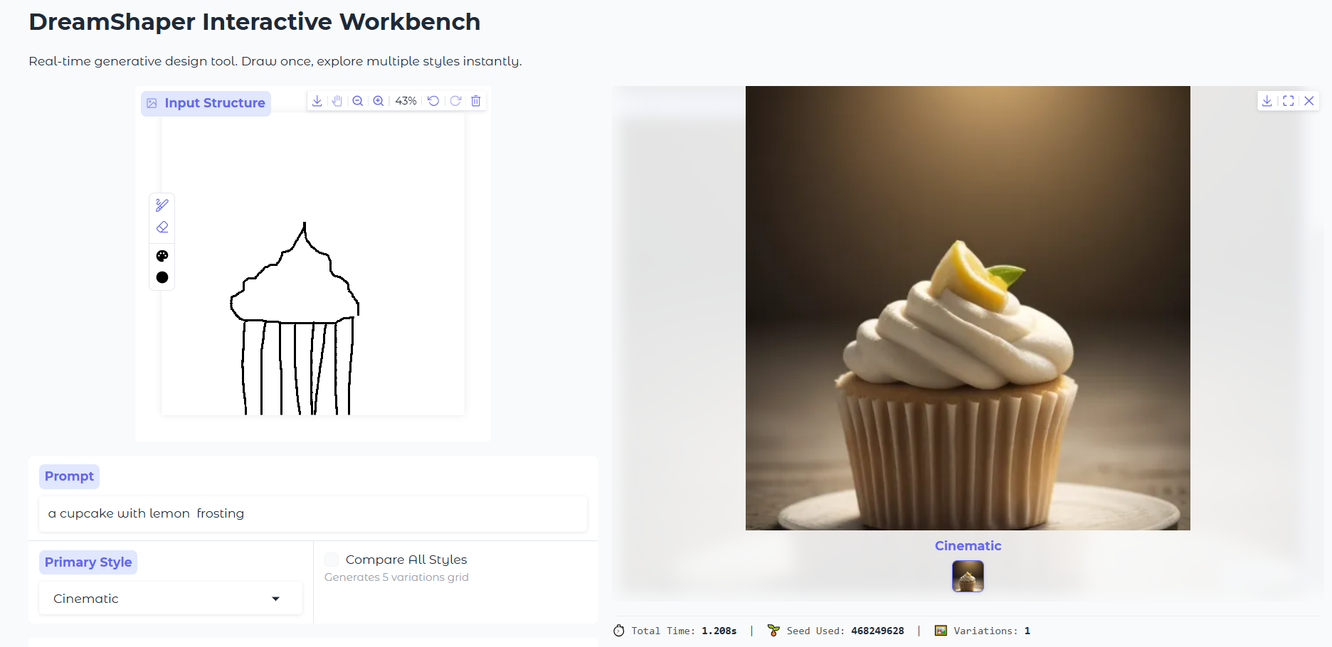Zoom in on the sketch canvas

379,101
